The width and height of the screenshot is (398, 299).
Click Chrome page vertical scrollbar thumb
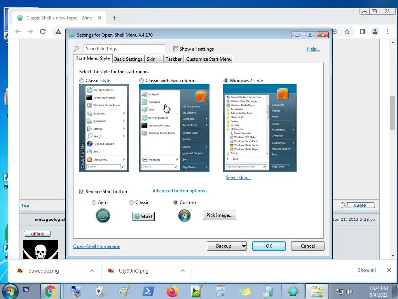point(393,113)
